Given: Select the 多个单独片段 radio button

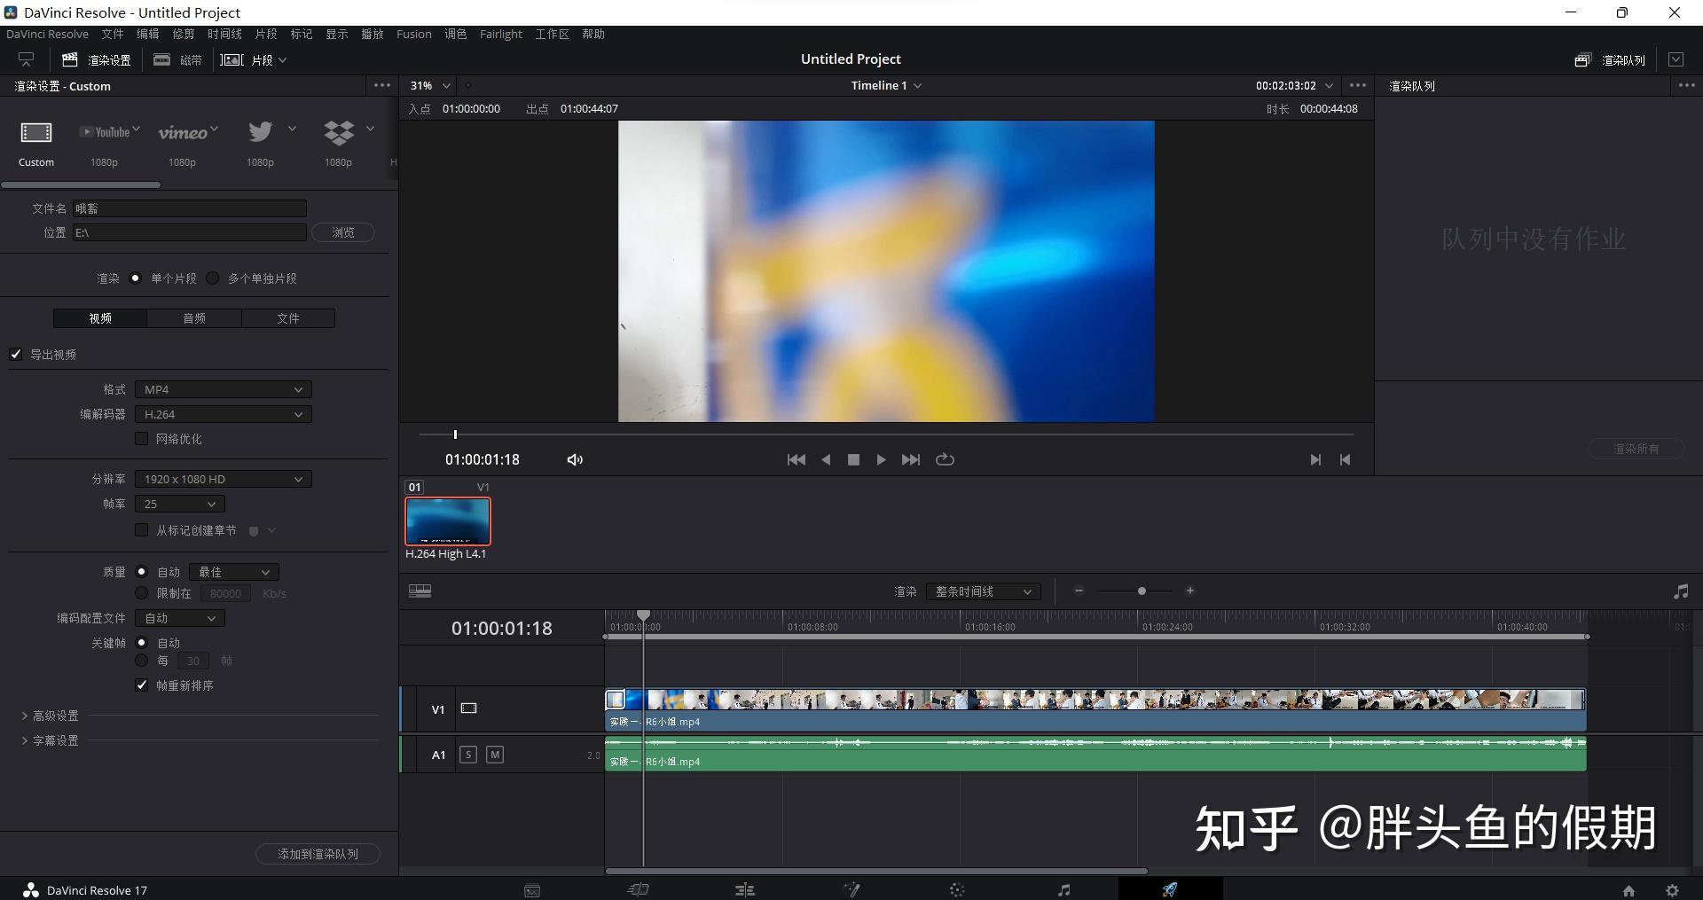Looking at the screenshot, I should click(x=212, y=278).
